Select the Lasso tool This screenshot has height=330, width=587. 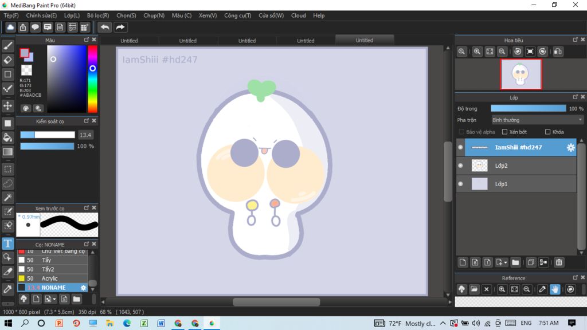[7, 184]
